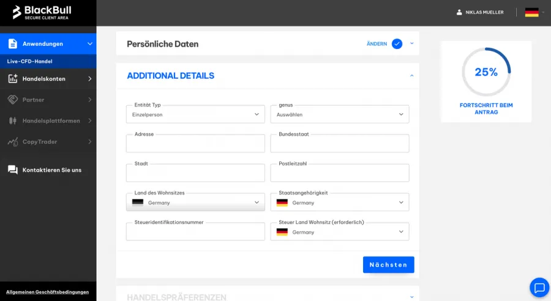This screenshot has height=301, width=551.
Task: Open Allgemeinen Geschäftsbedingungen link
Action: click(x=47, y=292)
